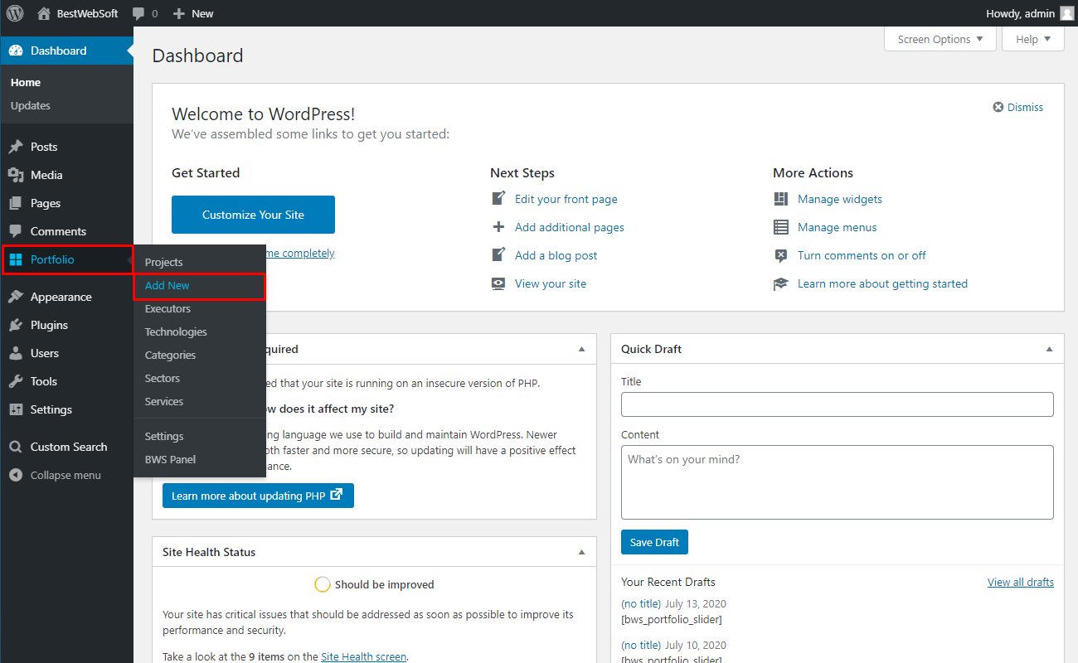Collapse the Quick Draft panel
This screenshot has height=663, width=1078.
tap(1049, 349)
